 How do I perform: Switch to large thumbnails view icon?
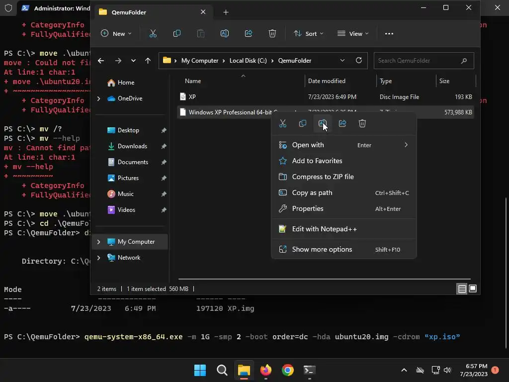coord(473,288)
